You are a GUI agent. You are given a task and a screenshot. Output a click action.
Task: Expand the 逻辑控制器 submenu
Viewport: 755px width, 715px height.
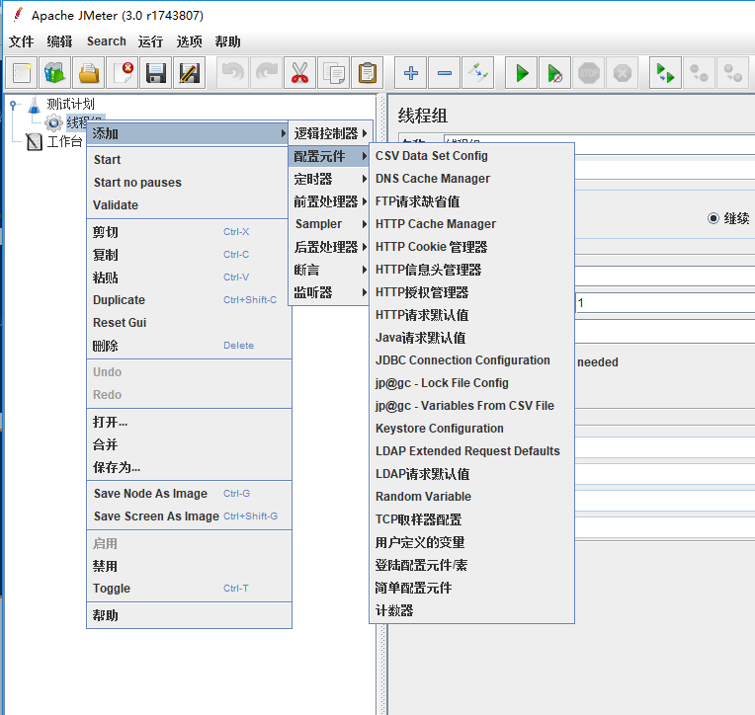pyautogui.click(x=330, y=133)
